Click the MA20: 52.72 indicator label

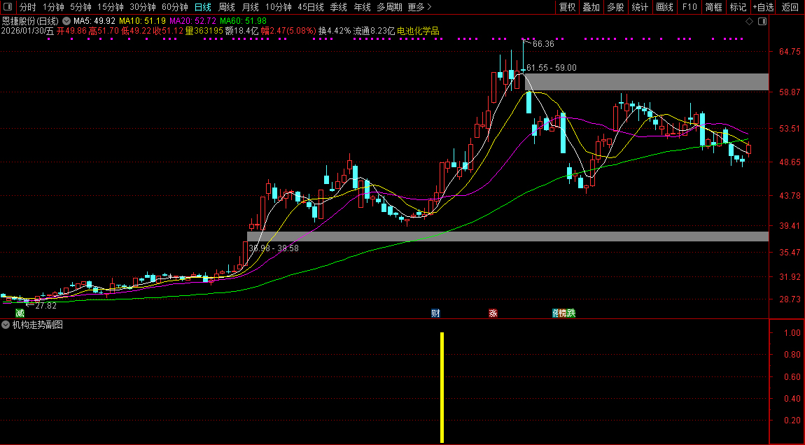192,22
